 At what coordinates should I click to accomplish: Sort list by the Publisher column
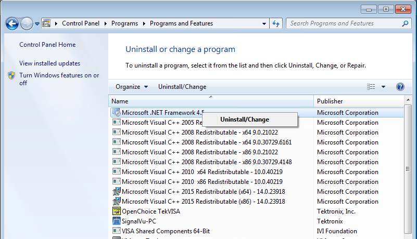click(x=359, y=101)
